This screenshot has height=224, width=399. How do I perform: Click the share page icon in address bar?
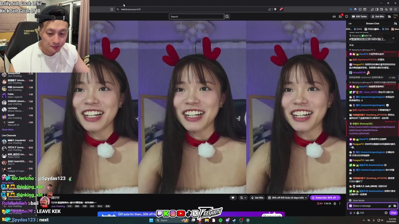click(270, 9)
